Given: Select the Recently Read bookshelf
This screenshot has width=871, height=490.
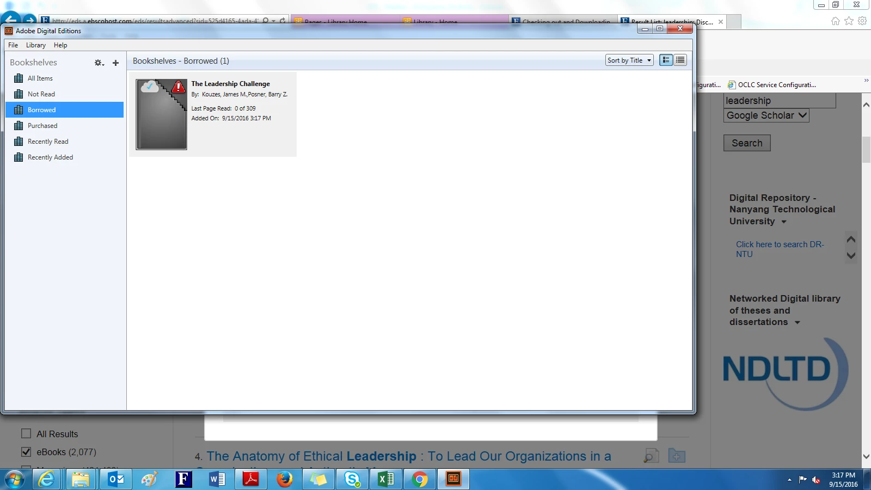Looking at the screenshot, I should (65, 142).
